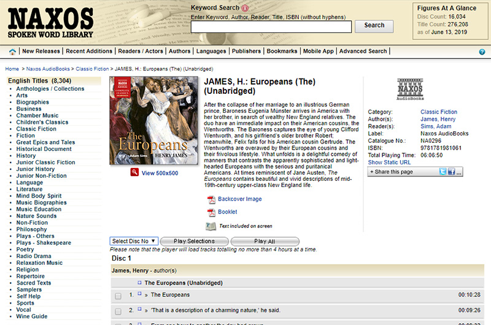Expand the blue plus icon on track 1
This screenshot has height=325, width=491.
[x=139, y=294]
